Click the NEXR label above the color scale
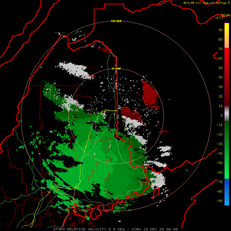 point(226,15)
